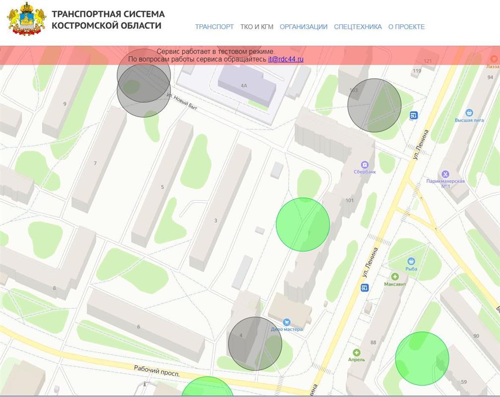Click building number 101 label

(x=350, y=200)
